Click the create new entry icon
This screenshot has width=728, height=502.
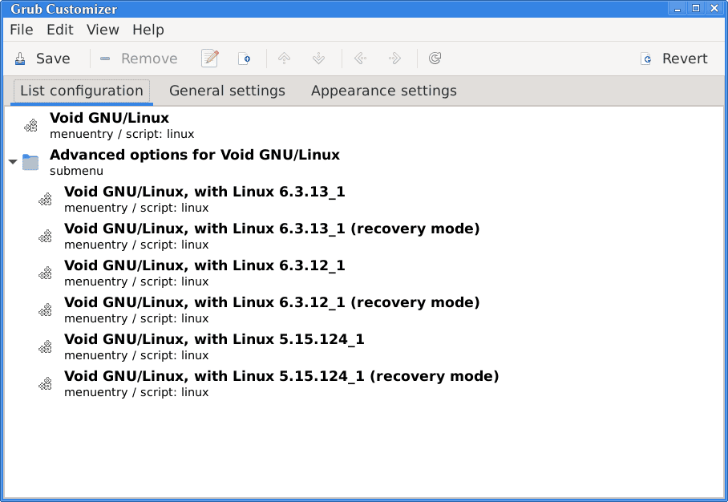(245, 59)
